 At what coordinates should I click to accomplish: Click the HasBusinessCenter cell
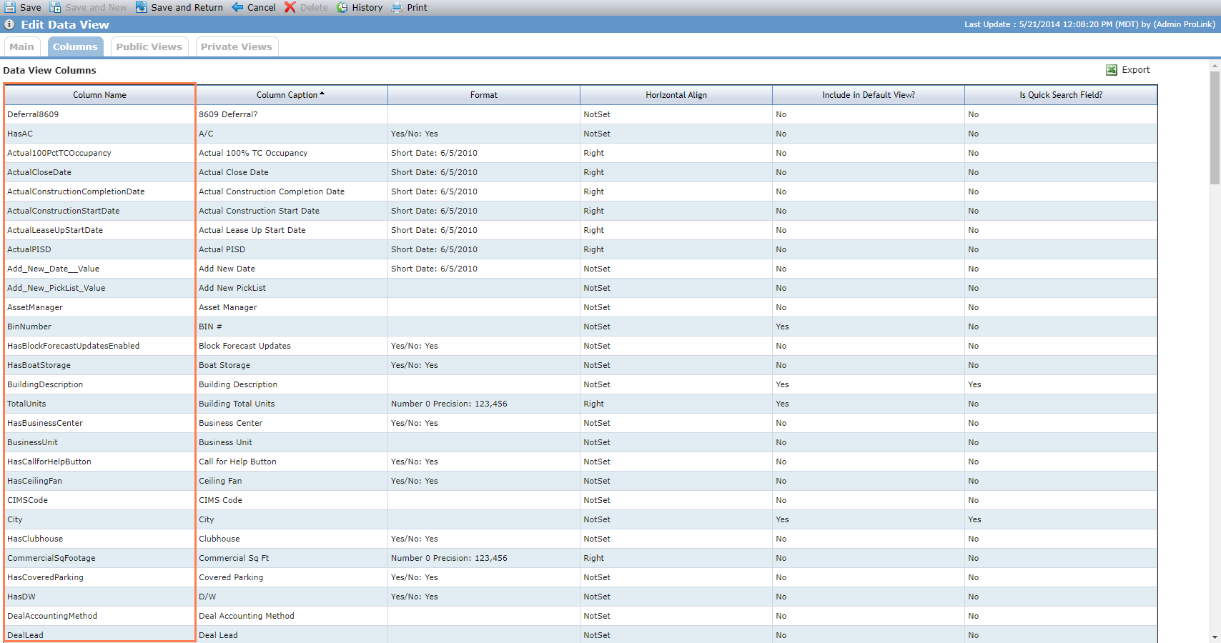(99, 423)
